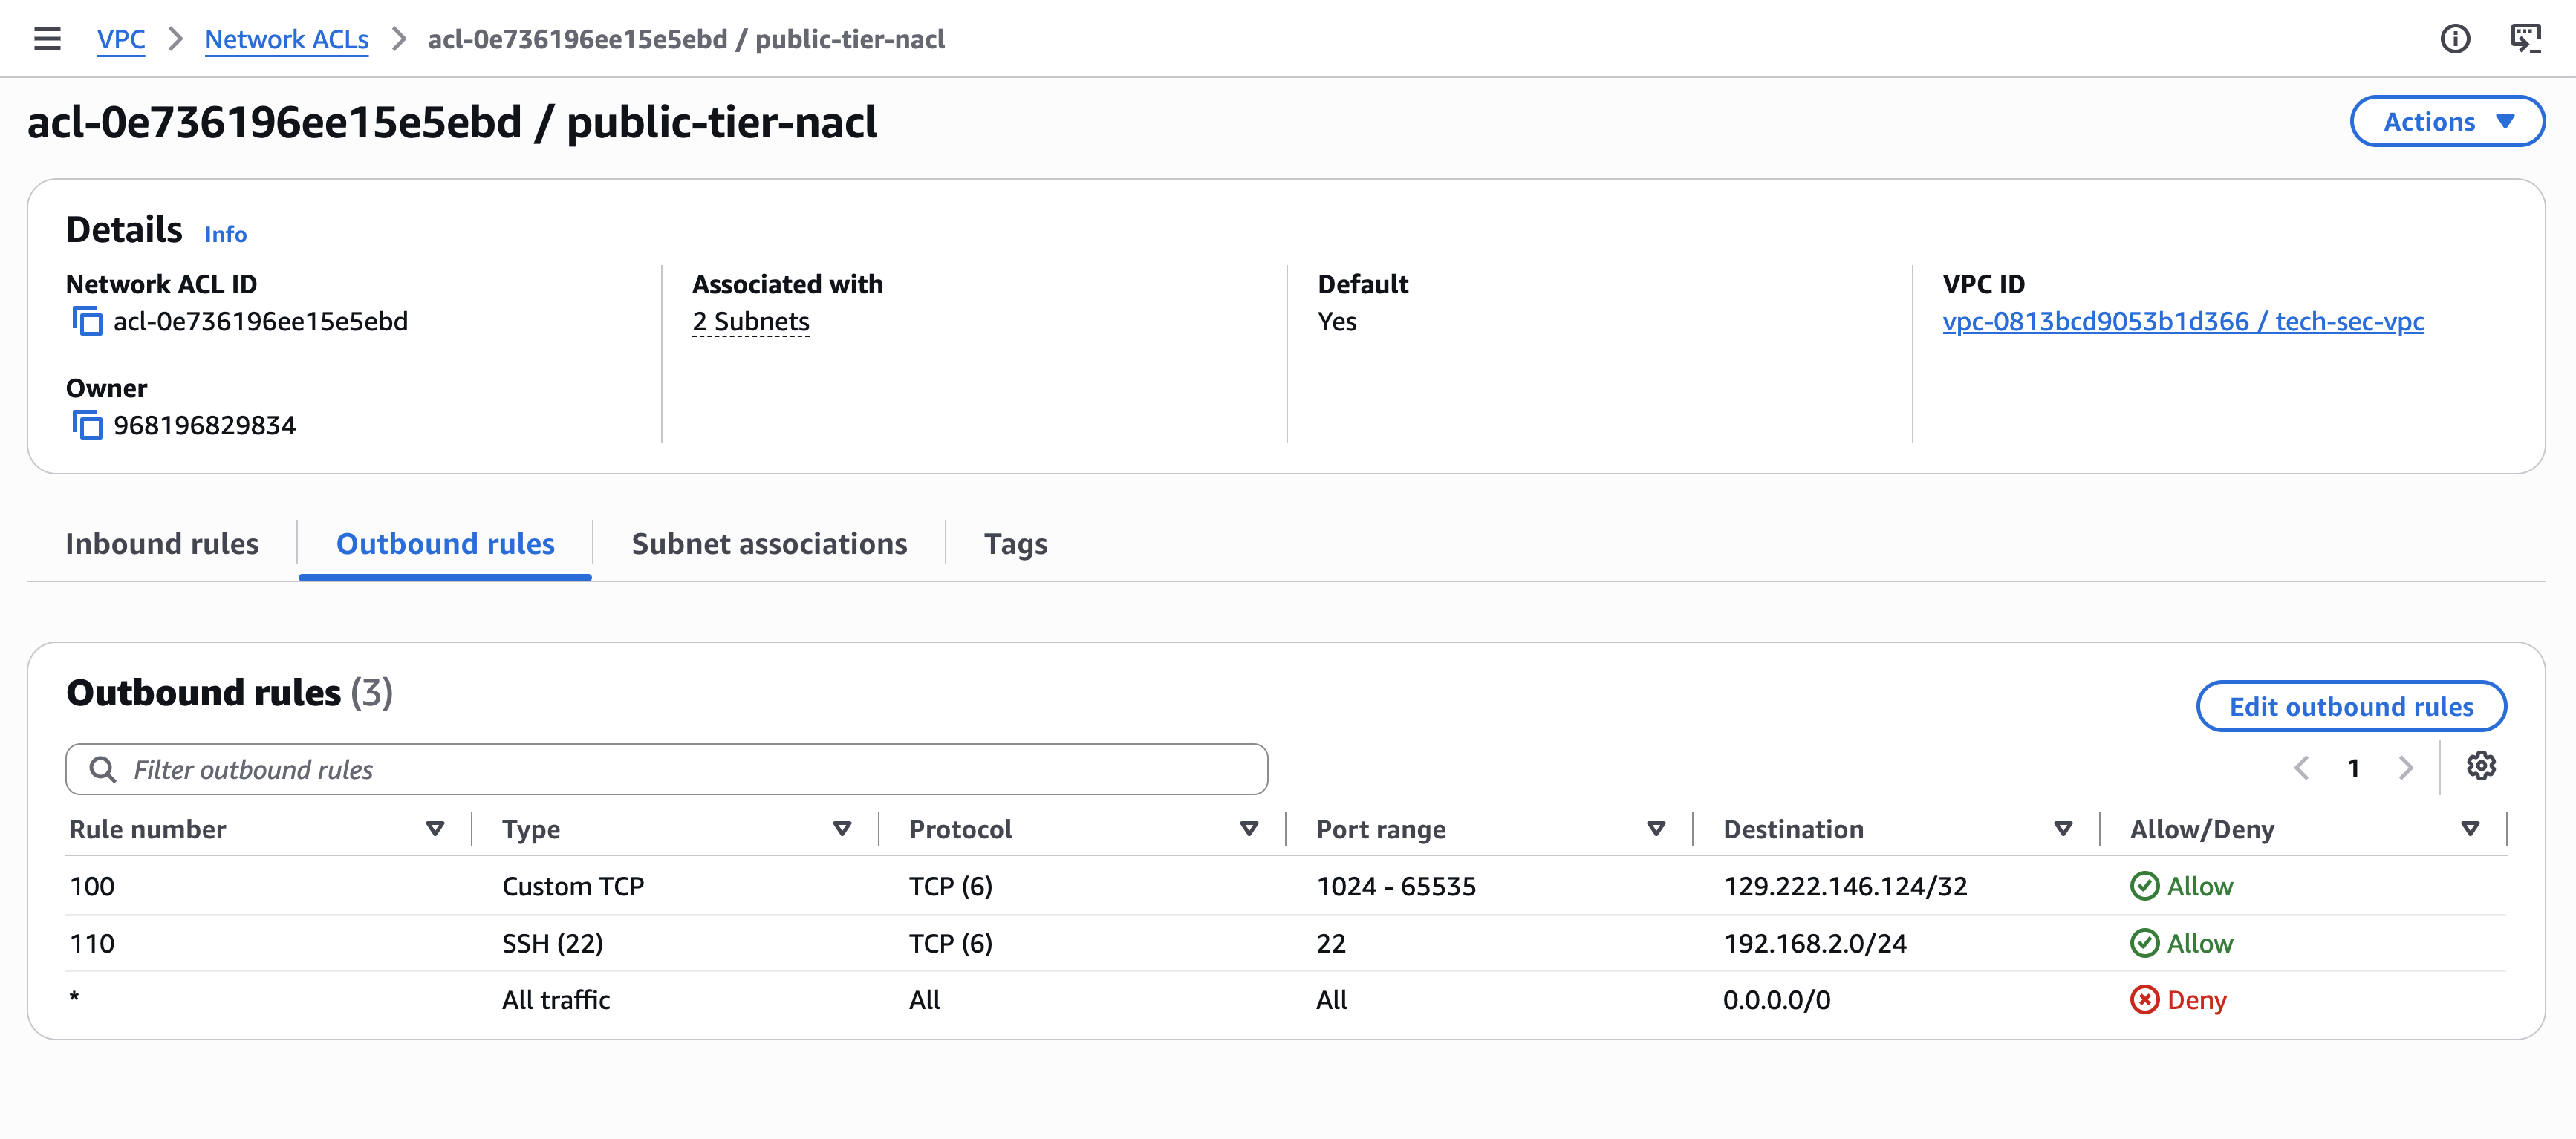The image size is (2576, 1139).
Task: Follow the VPC breadcrumb link
Action: click(x=121, y=39)
